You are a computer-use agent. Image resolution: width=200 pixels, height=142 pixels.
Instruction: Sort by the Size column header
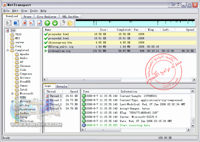(93, 30)
